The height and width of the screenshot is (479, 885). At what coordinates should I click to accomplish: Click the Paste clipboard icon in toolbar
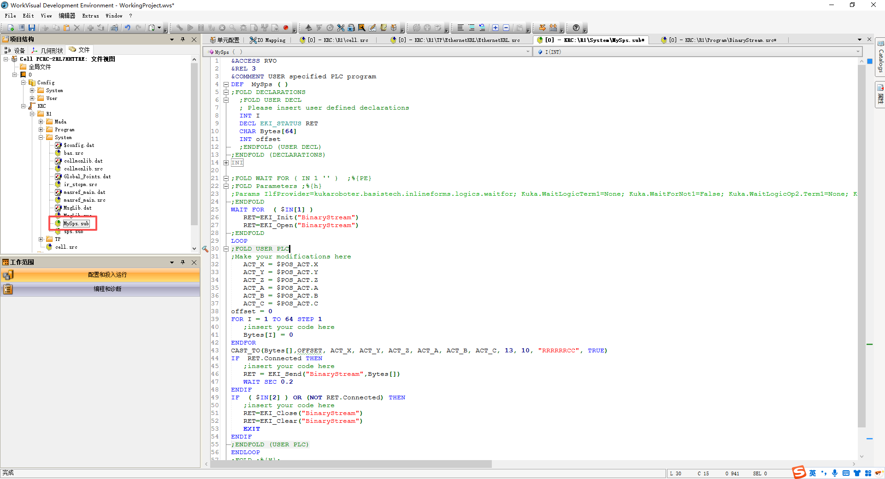(66, 28)
